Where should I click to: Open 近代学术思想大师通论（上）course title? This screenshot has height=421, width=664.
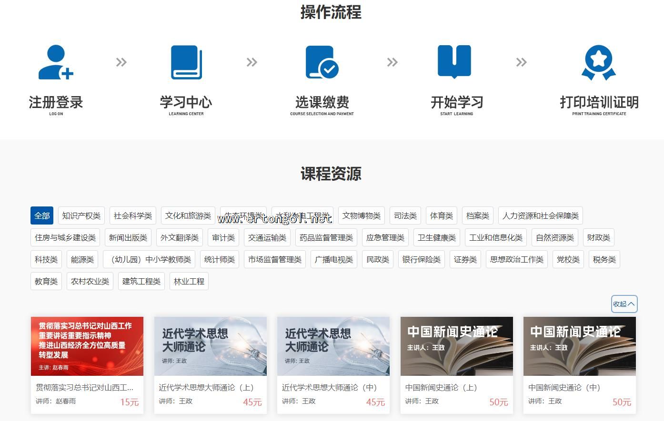pyautogui.click(x=206, y=388)
